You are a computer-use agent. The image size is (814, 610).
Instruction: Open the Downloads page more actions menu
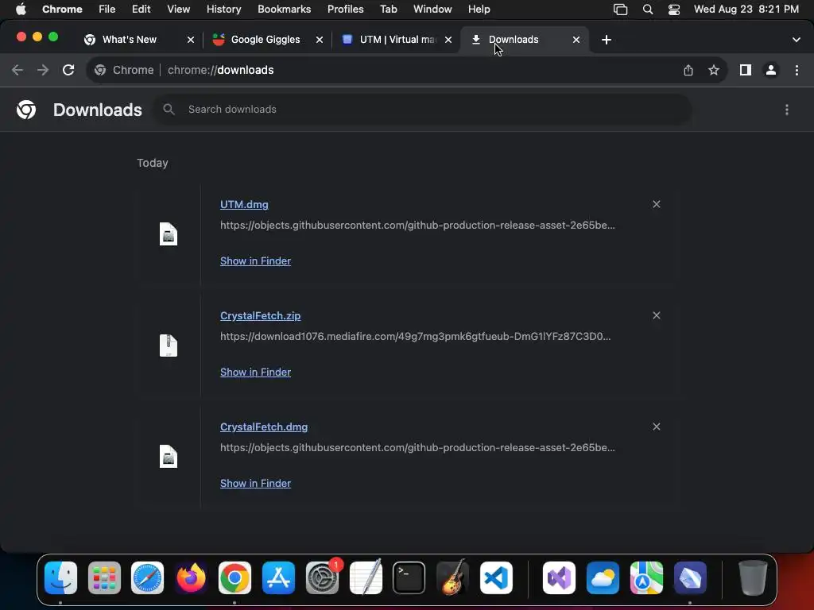click(787, 110)
